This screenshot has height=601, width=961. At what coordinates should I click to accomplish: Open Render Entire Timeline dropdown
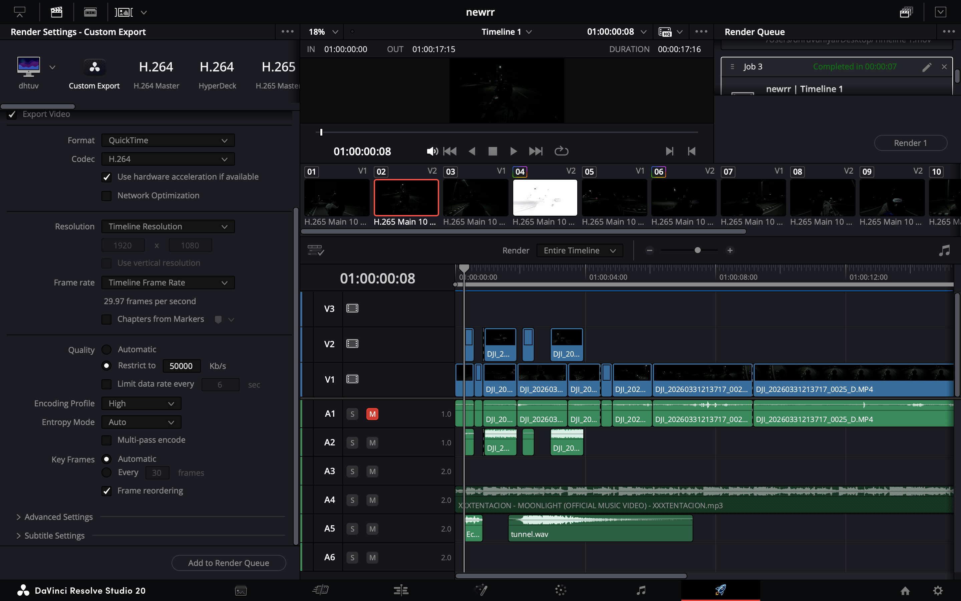click(x=579, y=250)
